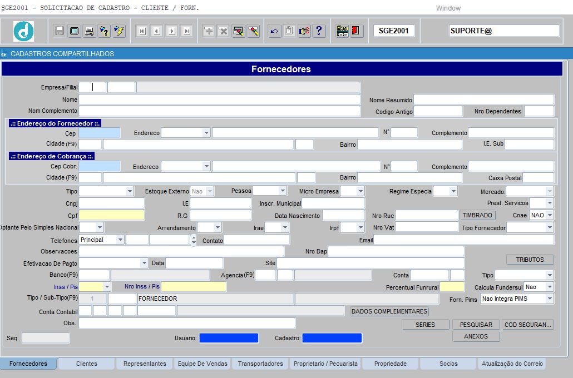Viewport: 573px width, 378px height.
Task: Open the Transportadores tab
Action: [260, 364]
